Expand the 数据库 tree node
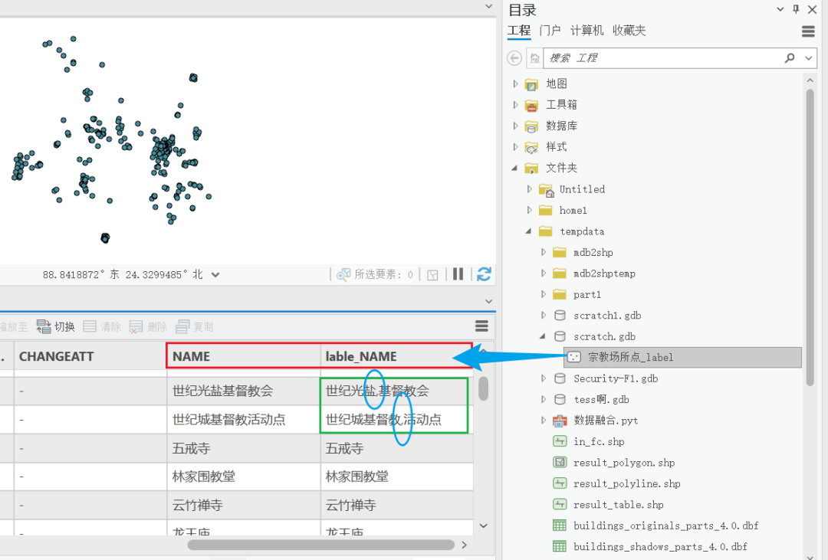 coord(515,126)
